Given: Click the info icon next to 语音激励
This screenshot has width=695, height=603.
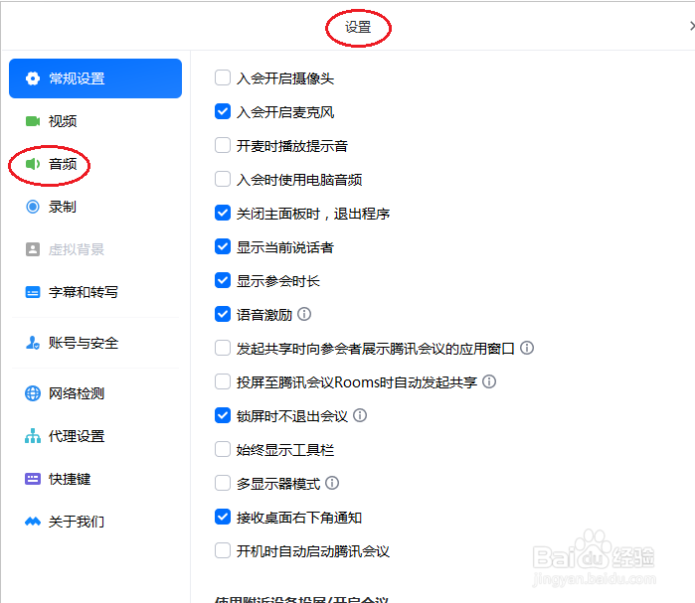Looking at the screenshot, I should [x=304, y=314].
